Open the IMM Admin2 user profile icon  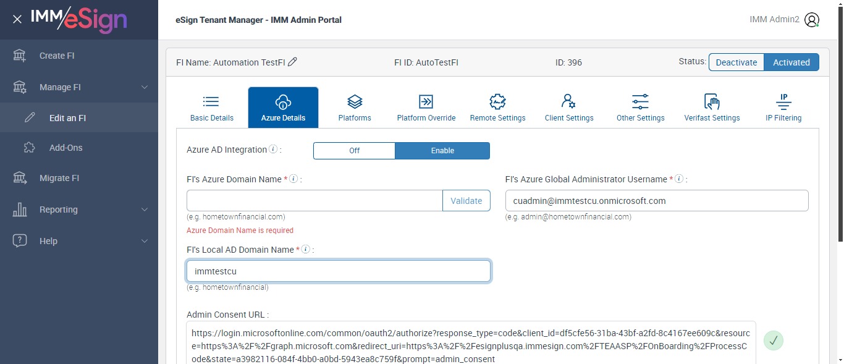click(x=812, y=20)
